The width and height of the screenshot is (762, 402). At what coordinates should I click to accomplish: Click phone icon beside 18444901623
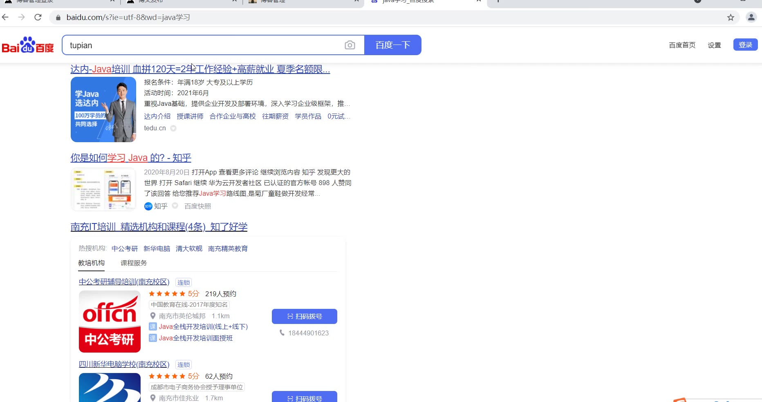(x=282, y=333)
